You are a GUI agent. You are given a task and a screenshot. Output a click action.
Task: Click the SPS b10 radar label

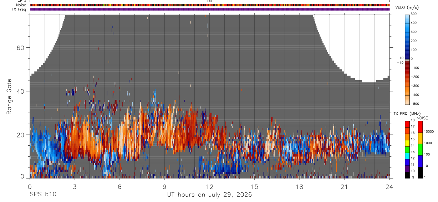click(43, 195)
